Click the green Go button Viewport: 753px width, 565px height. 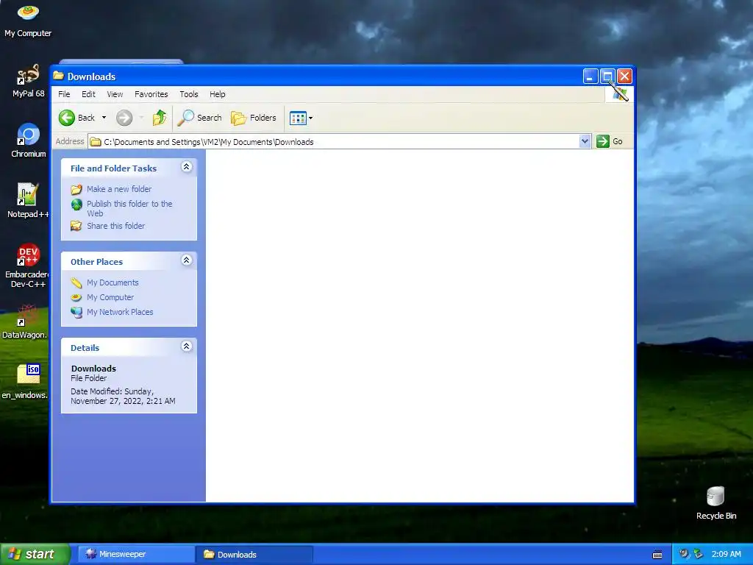coord(610,141)
